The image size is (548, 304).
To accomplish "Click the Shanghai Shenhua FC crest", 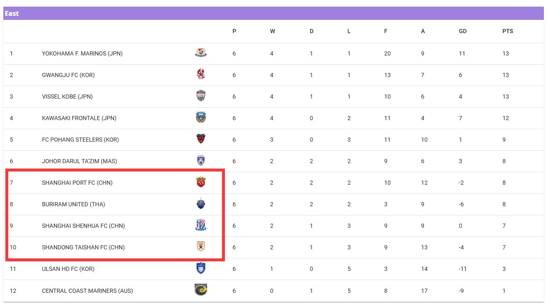I will click(x=201, y=225).
